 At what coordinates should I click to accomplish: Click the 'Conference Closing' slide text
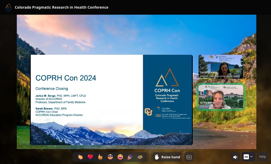click(52, 89)
